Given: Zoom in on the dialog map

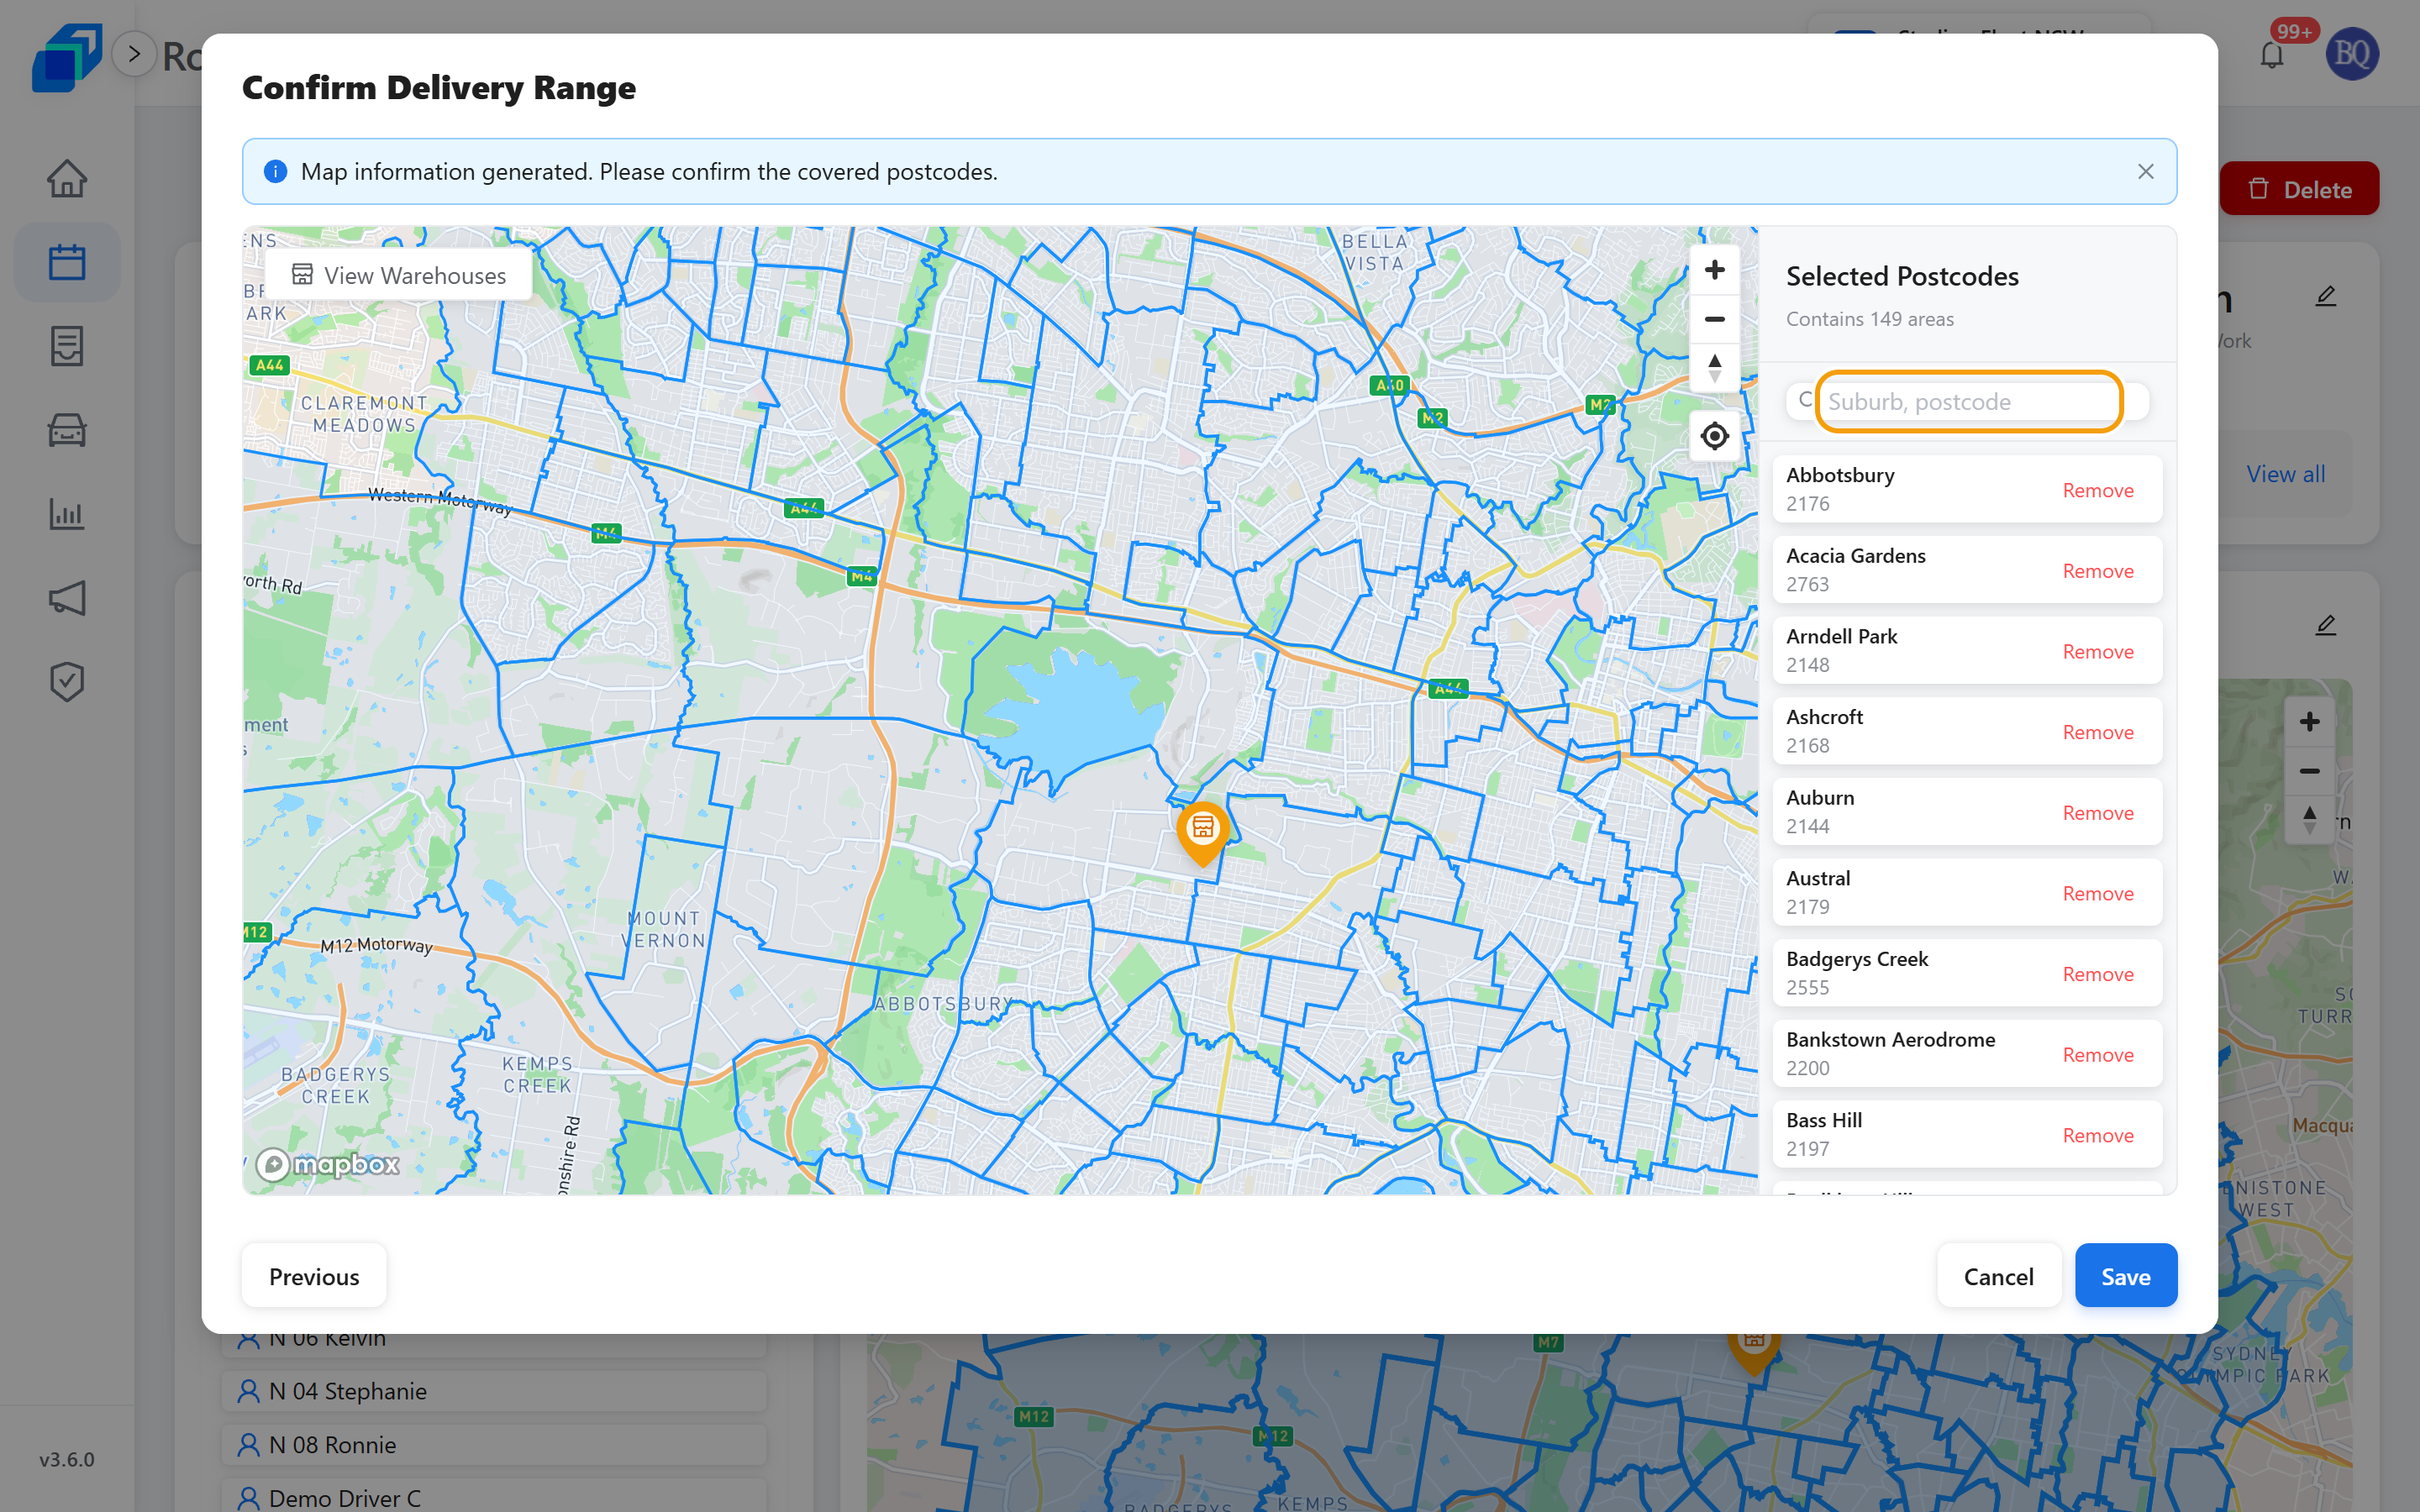Looking at the screenshot, I should click(x=1714, y=270).
